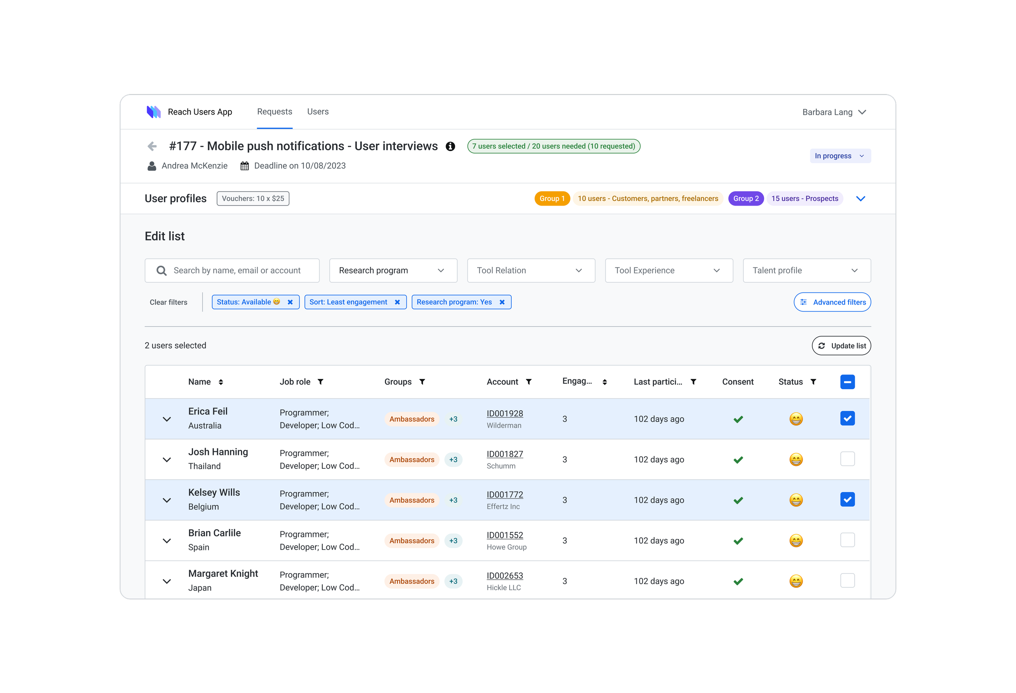Open the Research program dropdown

393,271
